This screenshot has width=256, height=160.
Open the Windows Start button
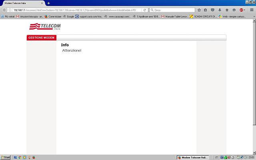pyautogui.click(x=6, y=158)
